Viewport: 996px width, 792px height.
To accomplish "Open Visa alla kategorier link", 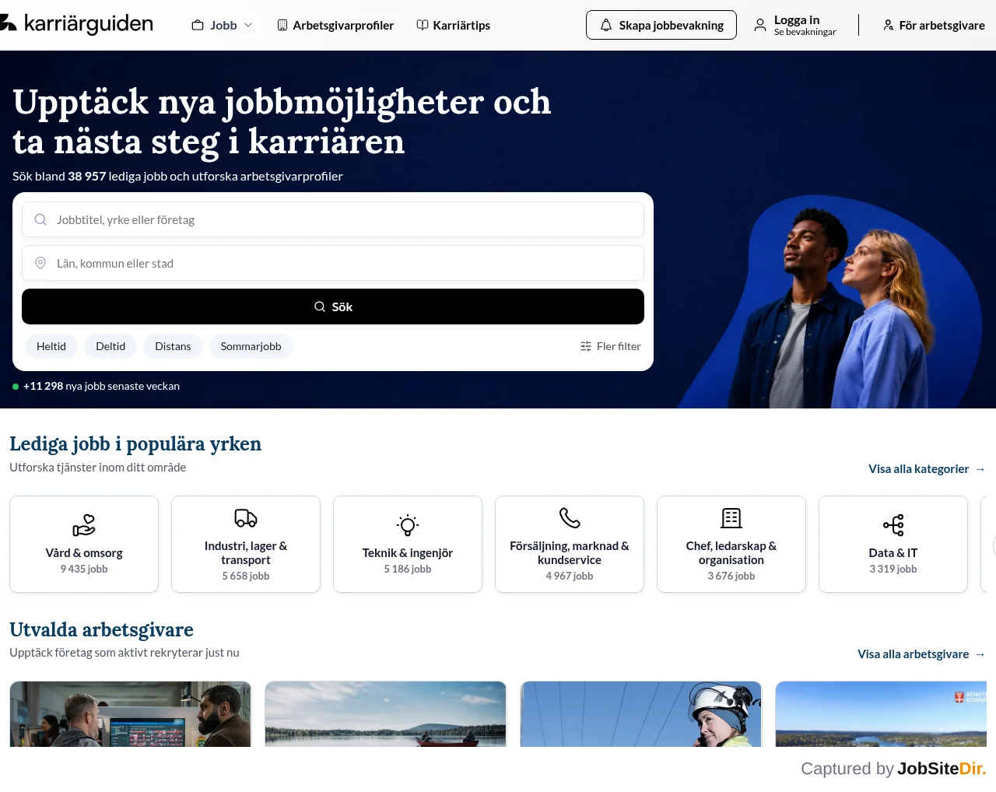I will click(x=927, y=468).
